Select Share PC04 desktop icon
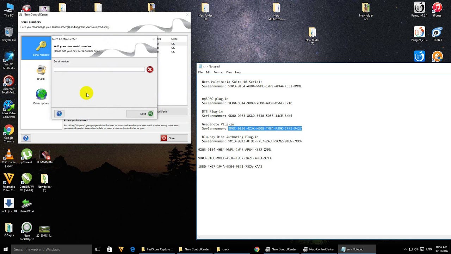The image size is (451, 254). pos(27,206)
